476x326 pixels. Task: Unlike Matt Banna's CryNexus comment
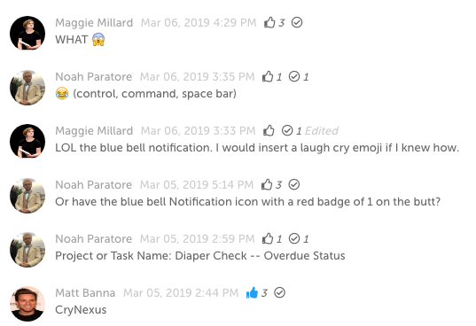pyautogui.click(x=252, y=292)
